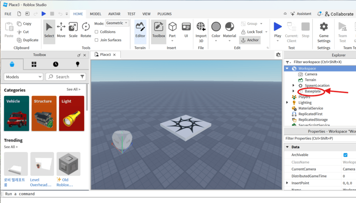Expand the Lighting node
The image size is (356, 203).
pyautogui.click(x=287, y=103)
